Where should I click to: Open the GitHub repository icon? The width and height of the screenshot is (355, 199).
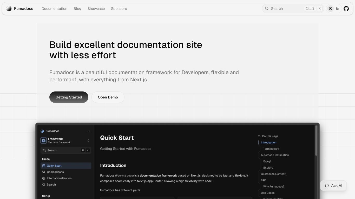tap(346, 9)
